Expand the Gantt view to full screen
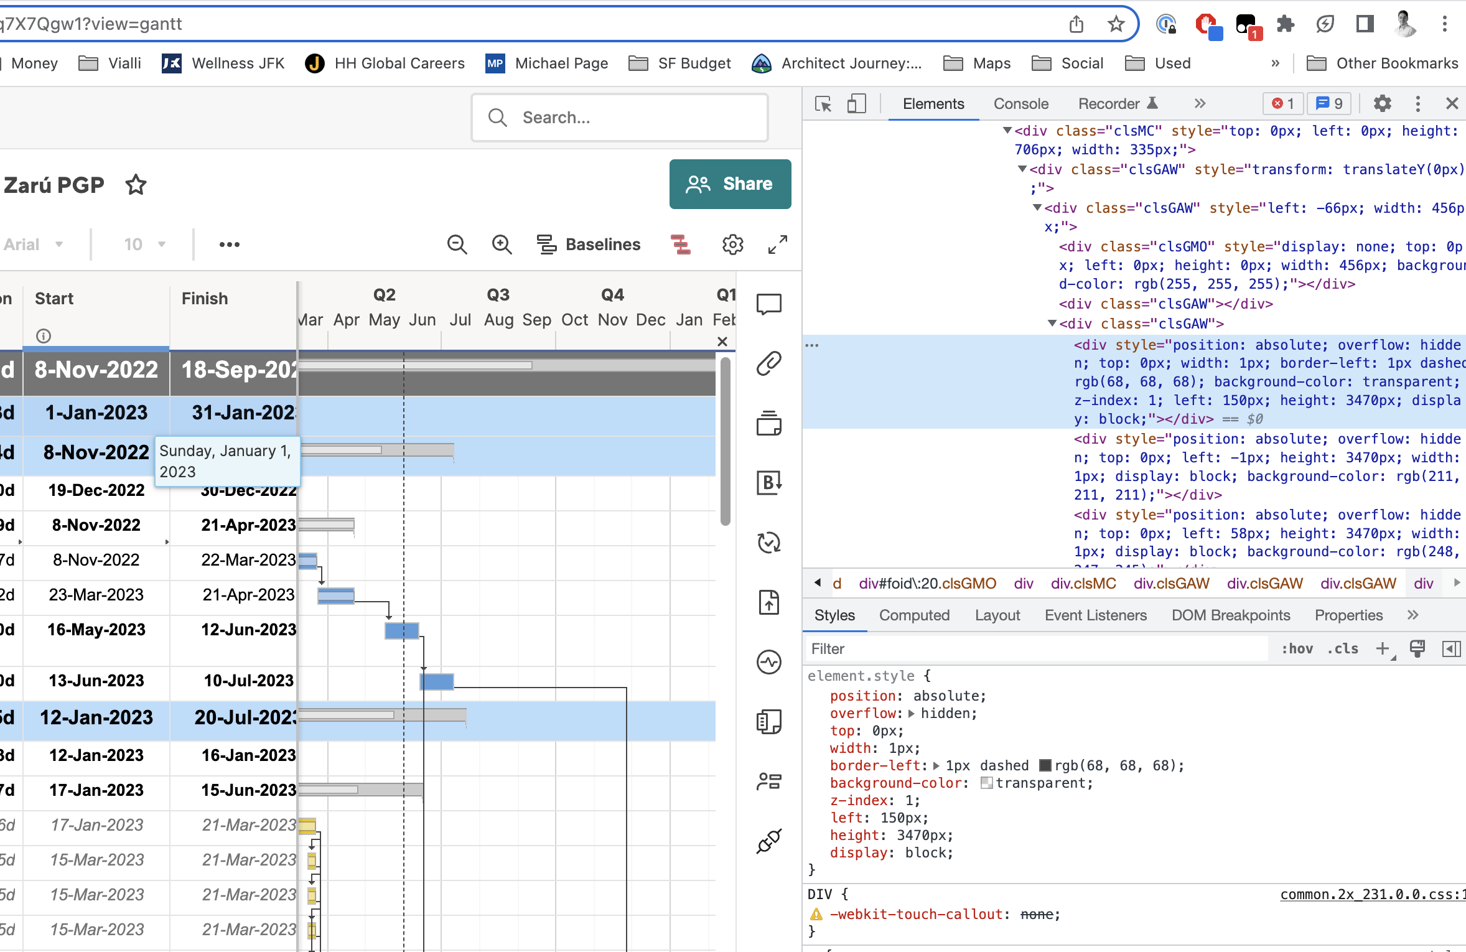The image size is (1466, 952). (x=777, y=245)
